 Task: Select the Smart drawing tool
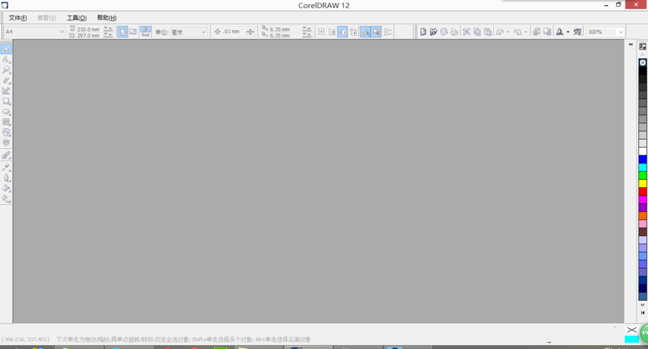click(6, 91)
